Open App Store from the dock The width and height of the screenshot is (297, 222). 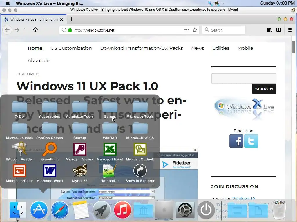[39, 210]
